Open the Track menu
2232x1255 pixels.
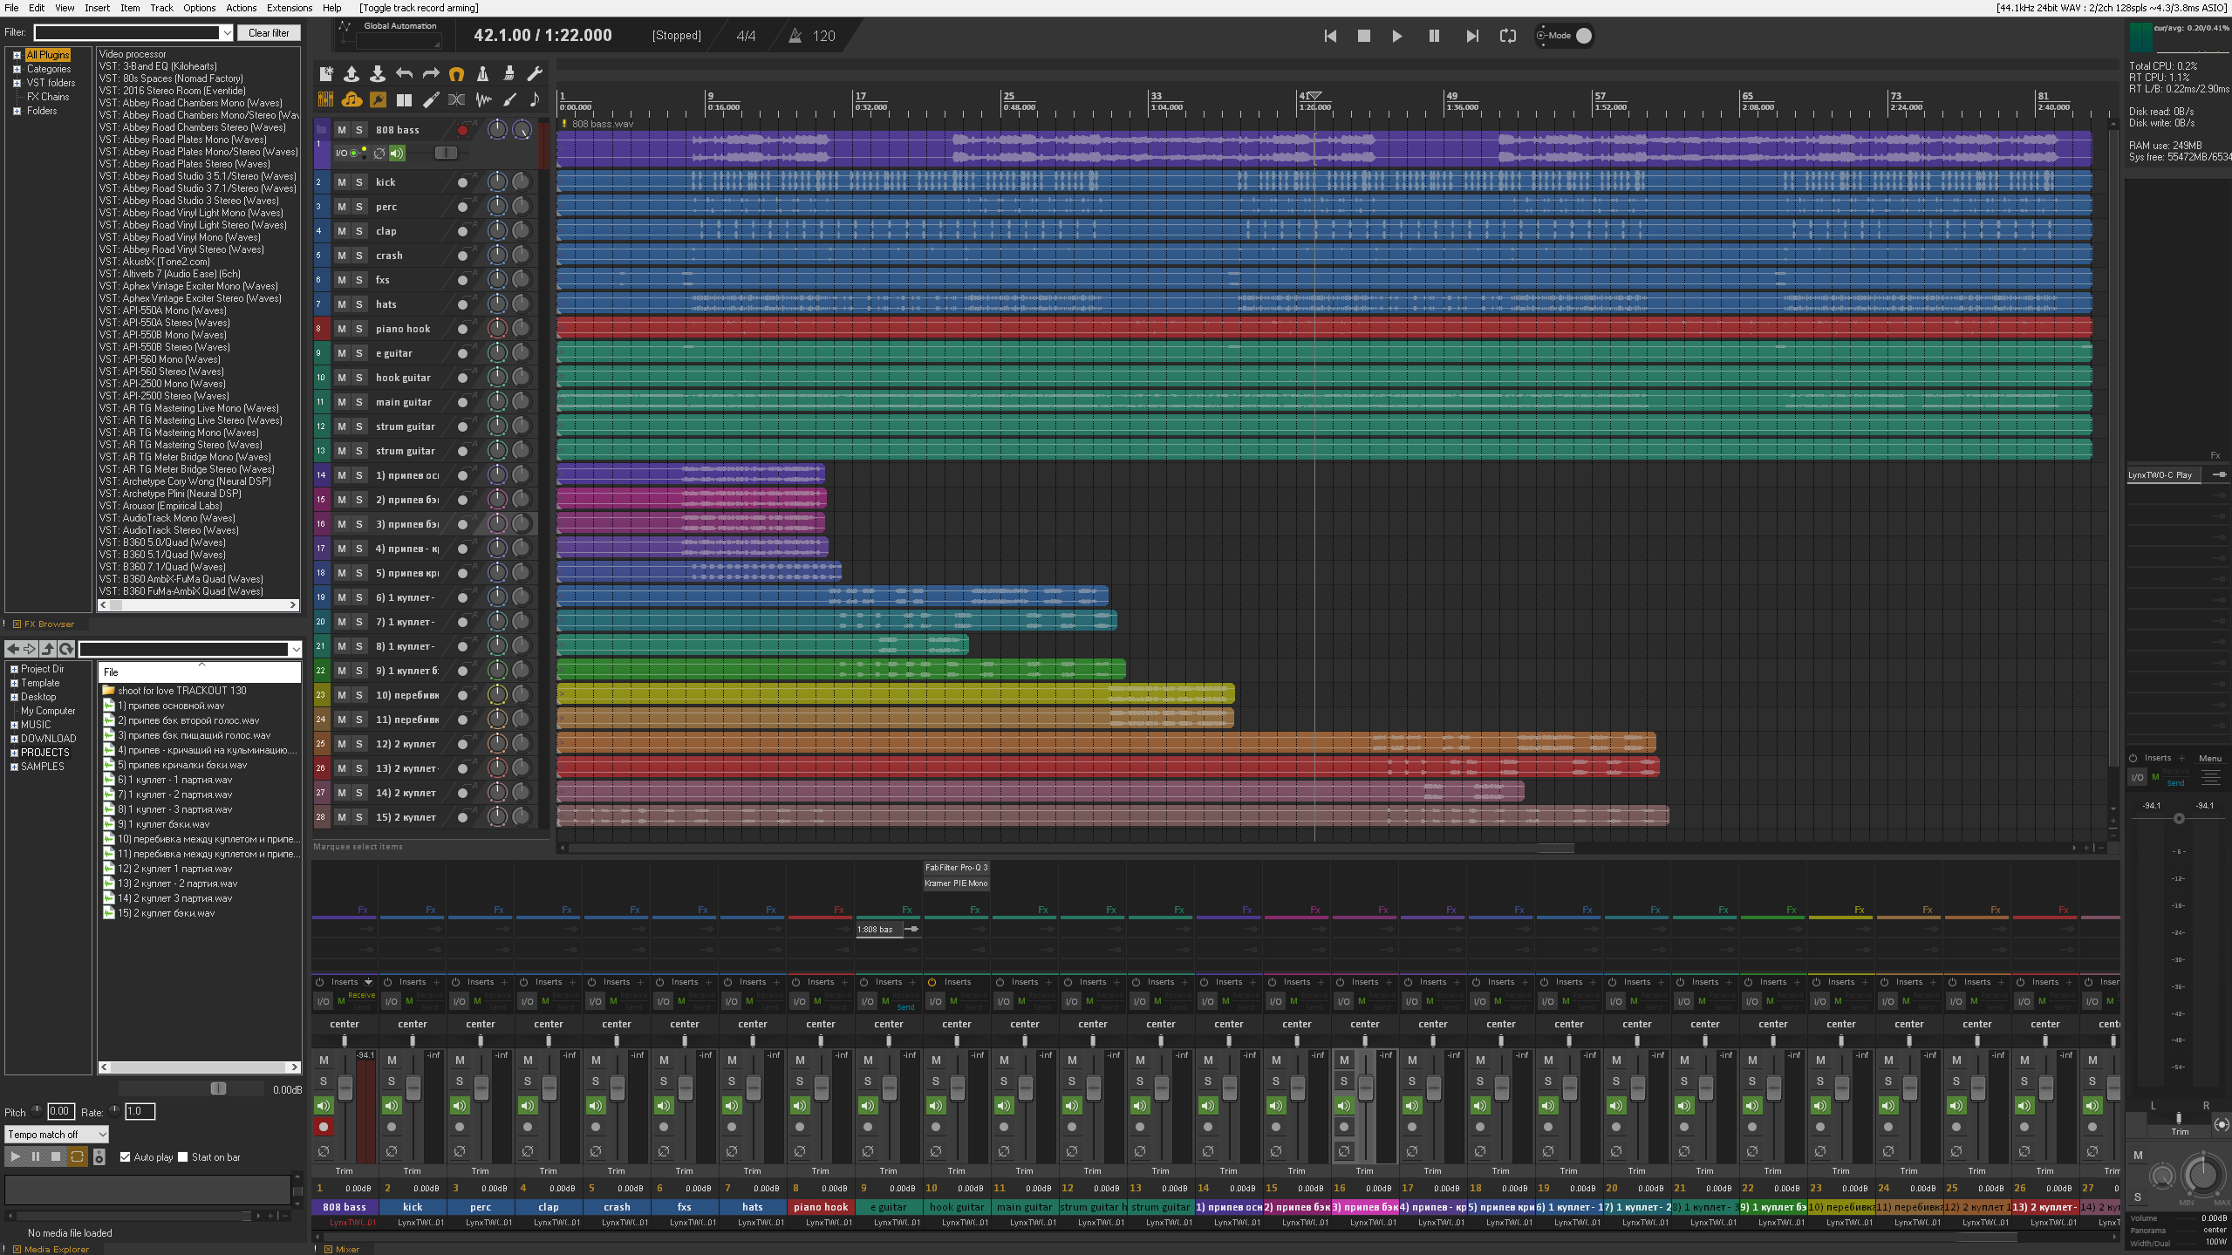pos(161,8)
